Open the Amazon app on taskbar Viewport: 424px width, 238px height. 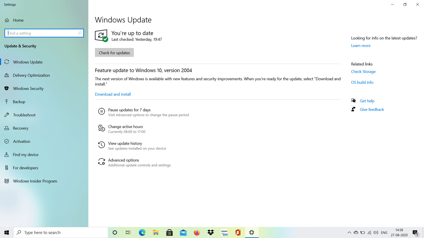pos(224,232)
